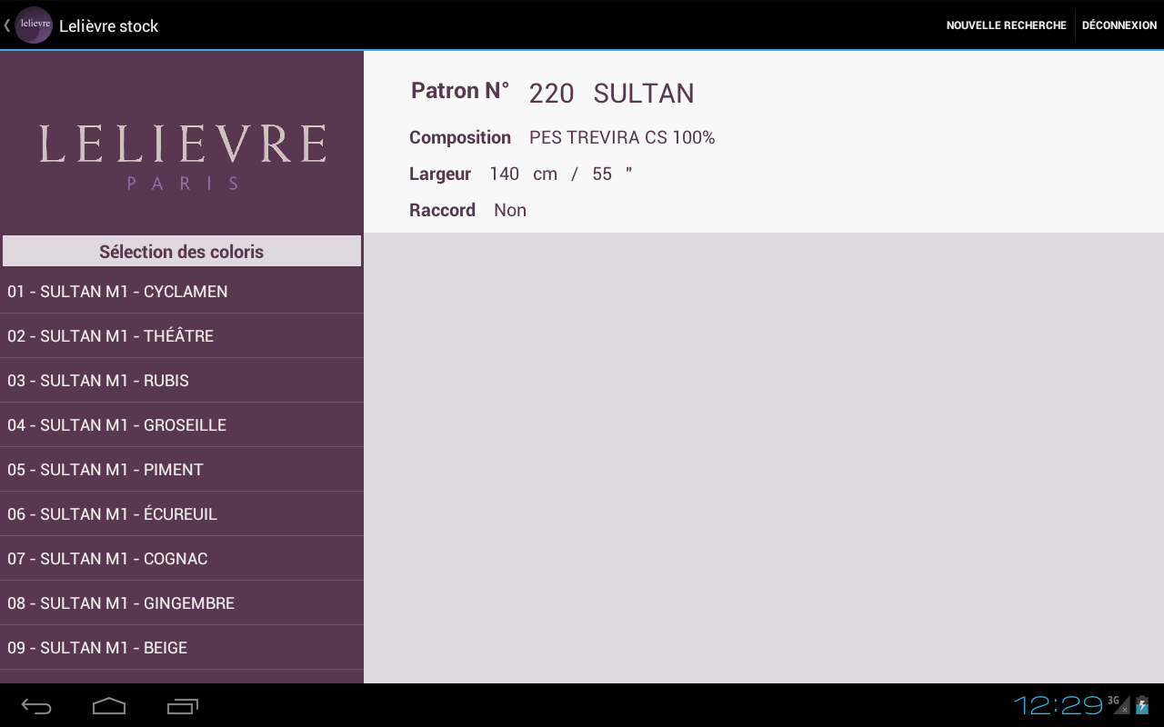Select 09 - SULTAN M1 - BEIGE
This screenshot has width=1164, height=727.
coord(182,648)
